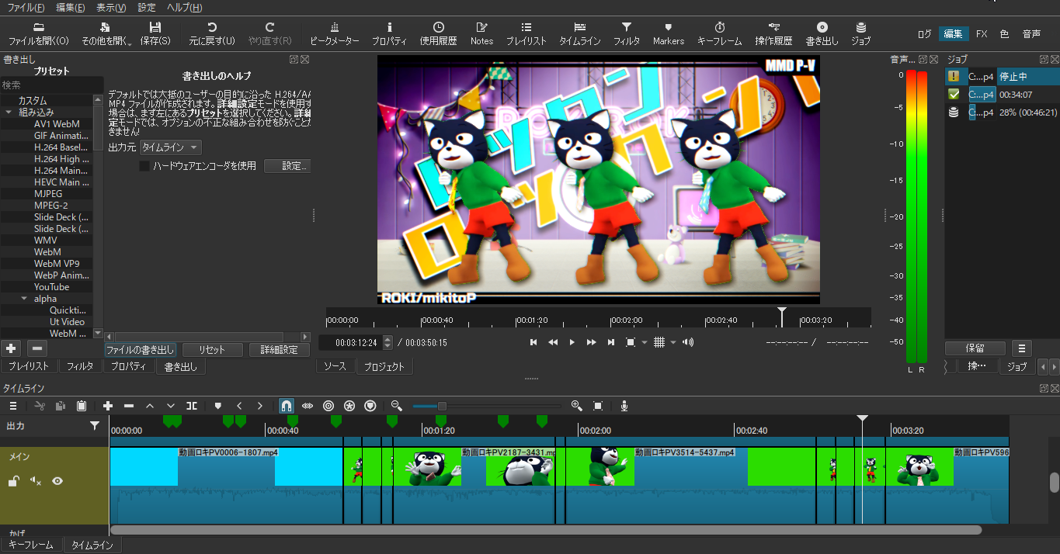The width and height of the screenshot is (1060, 554).
Task: Click the timeline zoom slider handle
Action: 442,406
